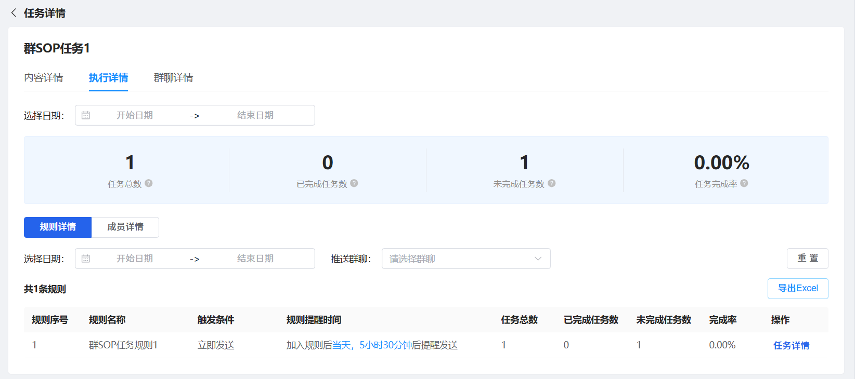The image size is (855, 379).
Task: Click the calendar icon in top date picker
Action: click(x=86, y=115)
